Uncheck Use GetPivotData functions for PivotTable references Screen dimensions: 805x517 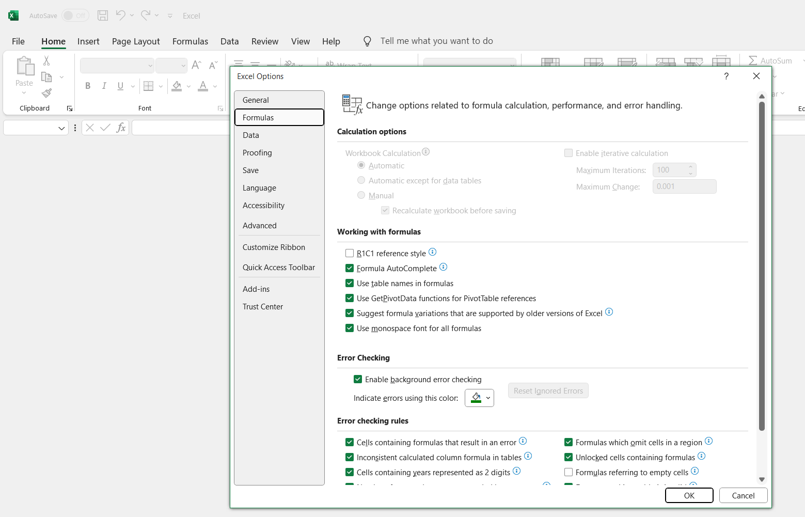(350, 298)
